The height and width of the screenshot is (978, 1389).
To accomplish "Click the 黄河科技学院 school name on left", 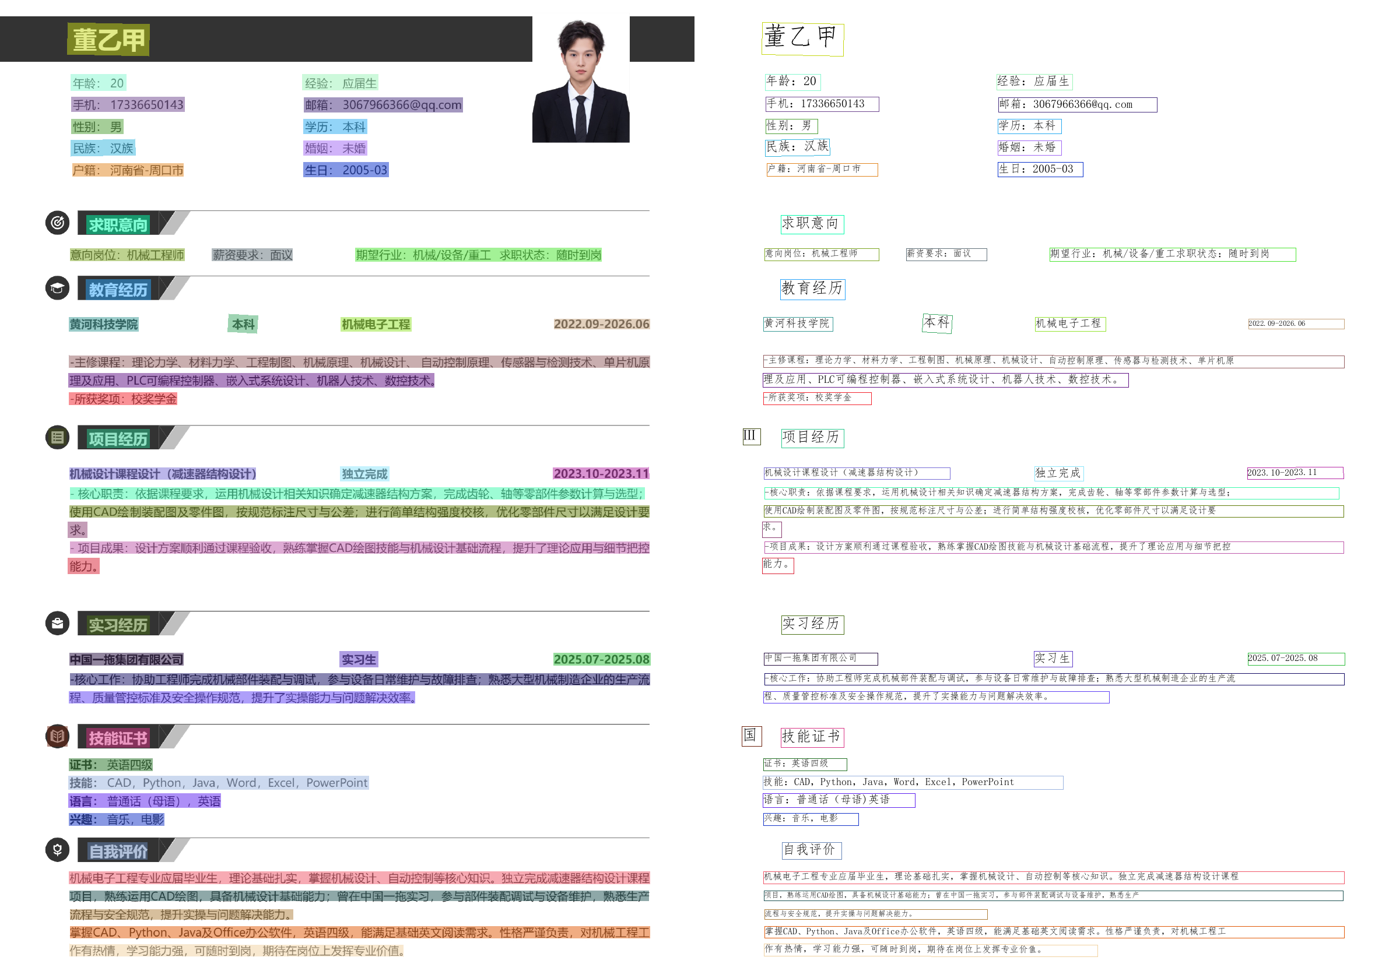I will [103, 325].
